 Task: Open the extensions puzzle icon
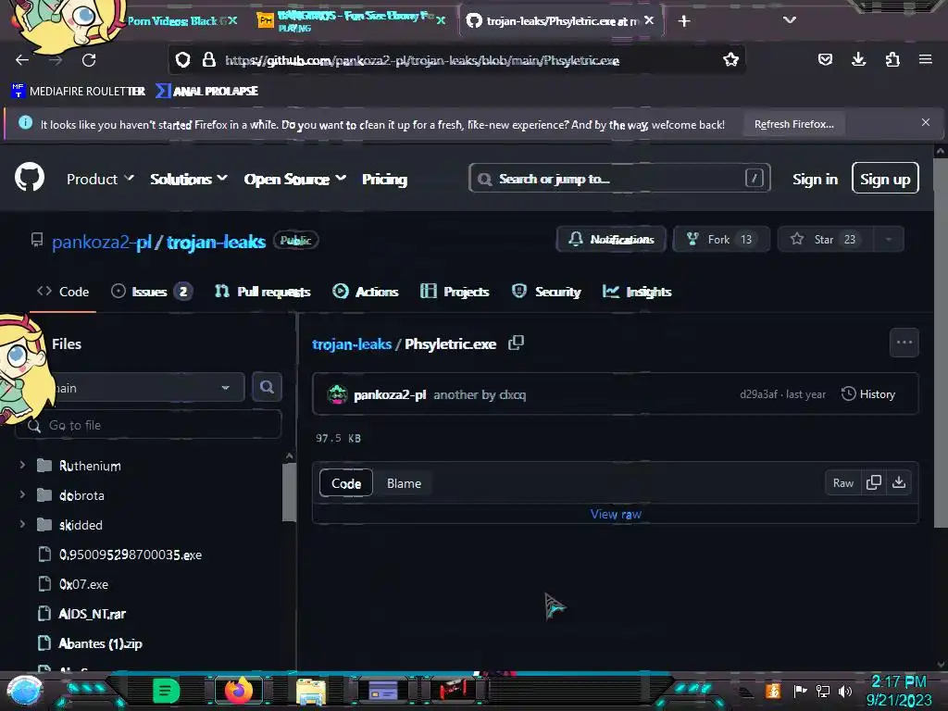click(892, 59)
